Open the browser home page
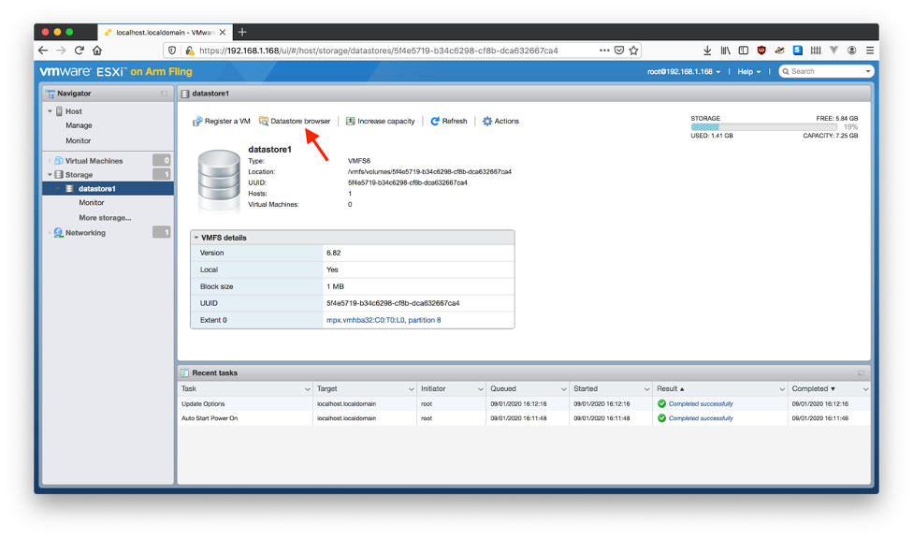913x539 pixels. (x=97, y=51)
